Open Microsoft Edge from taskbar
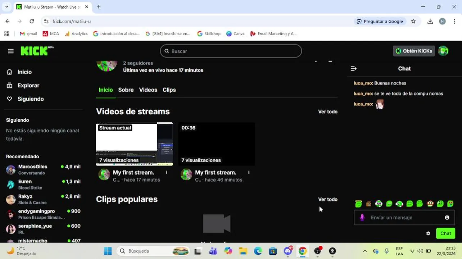The height and width of the screenshot is (259, 462). coord(258,251)
